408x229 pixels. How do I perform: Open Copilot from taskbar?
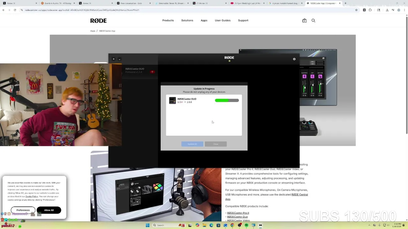[x=197, y=225]
